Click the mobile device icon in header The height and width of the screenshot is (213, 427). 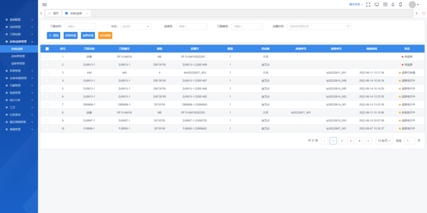[401, 4]
